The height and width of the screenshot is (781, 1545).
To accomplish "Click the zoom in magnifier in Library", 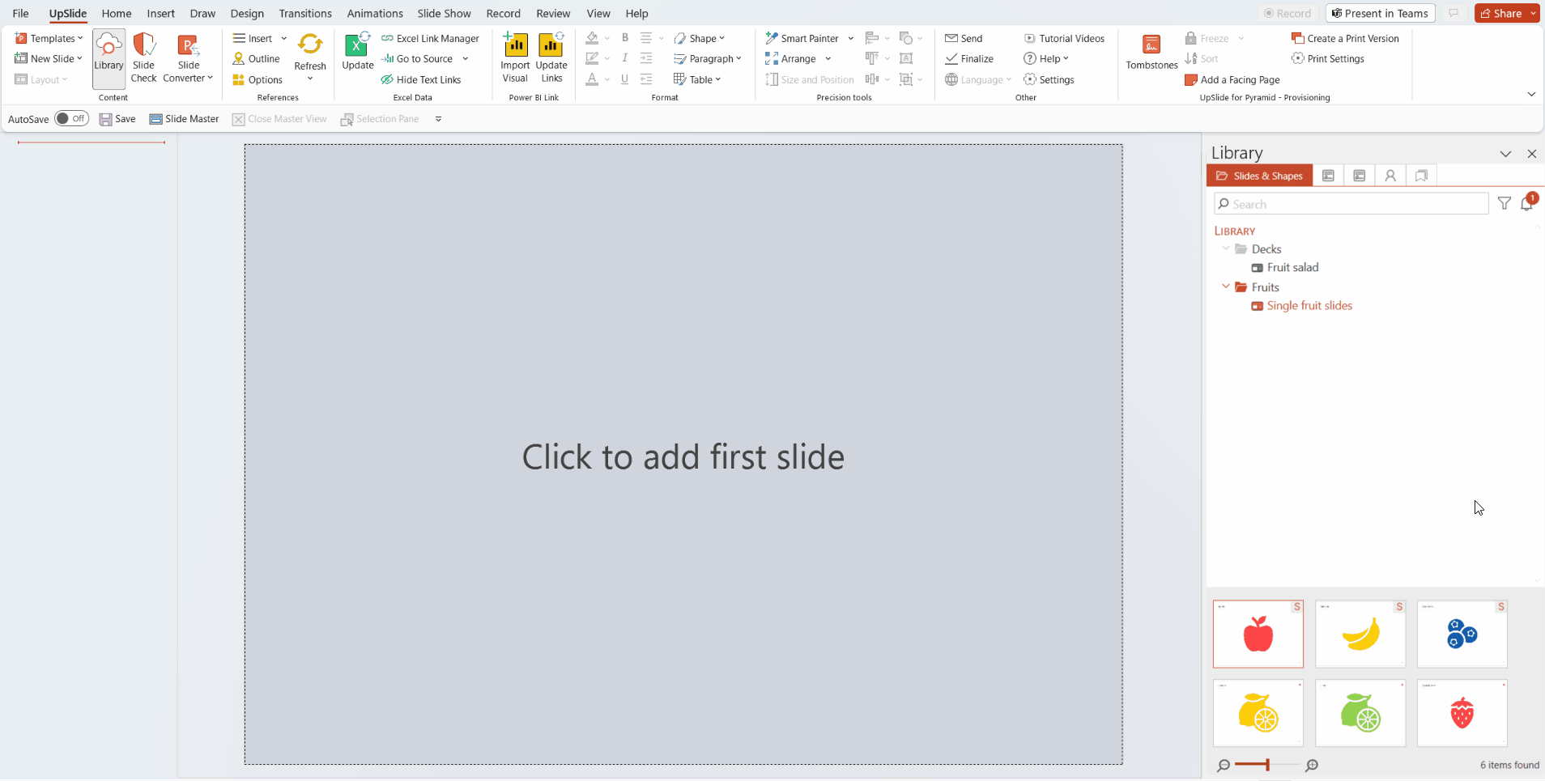I will click(1312, 765).
